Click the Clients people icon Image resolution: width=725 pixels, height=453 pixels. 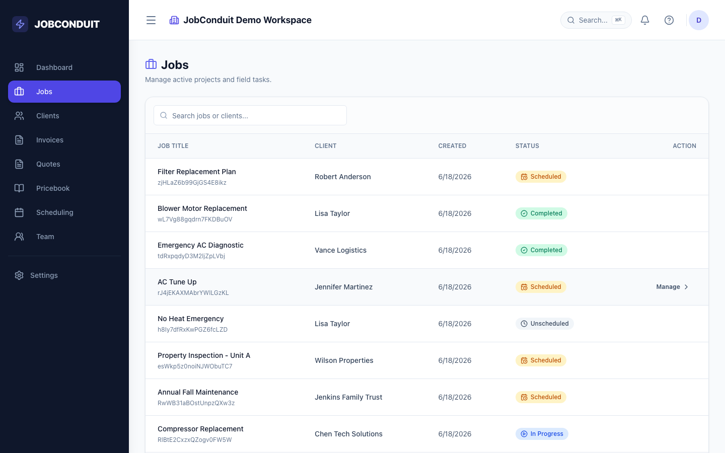pyautogui.click(x=19, y=116)
